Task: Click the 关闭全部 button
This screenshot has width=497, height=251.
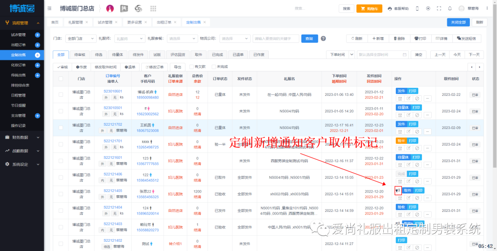Action: 458,22
